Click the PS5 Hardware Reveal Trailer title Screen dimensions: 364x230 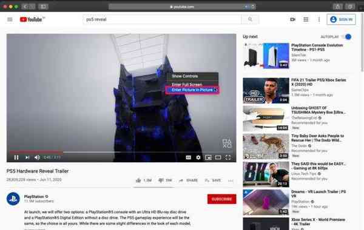38,171
